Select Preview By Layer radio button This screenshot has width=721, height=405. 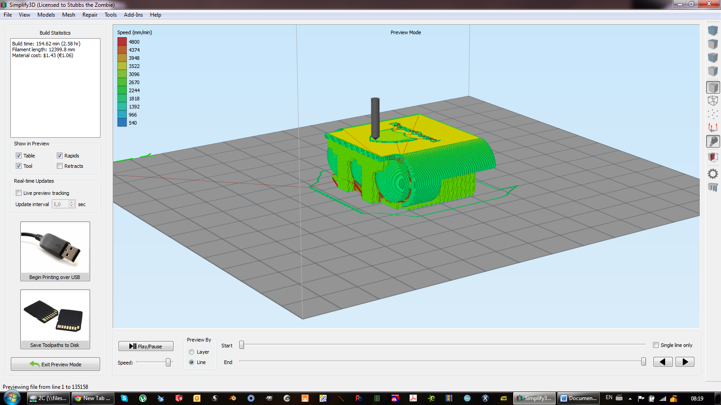click(192, 352)
